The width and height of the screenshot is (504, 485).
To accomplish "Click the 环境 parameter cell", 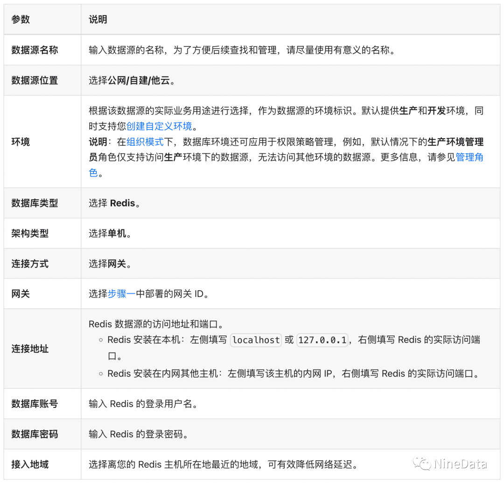I will [21, 142].
